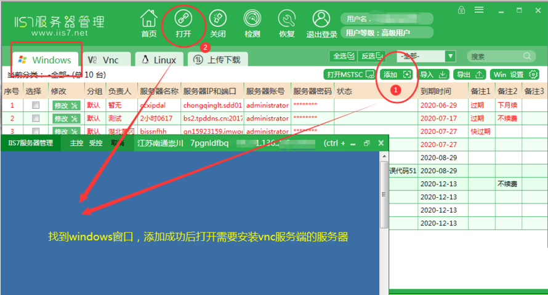This screenshot has width=548, height=295.
Task: Select 受控 in remote window
Action: 95,143
